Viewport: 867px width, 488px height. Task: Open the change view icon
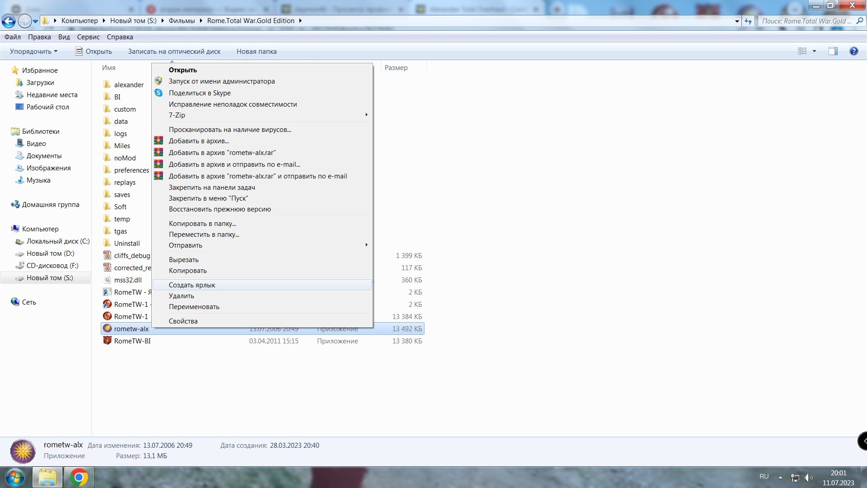pos(802,51)
